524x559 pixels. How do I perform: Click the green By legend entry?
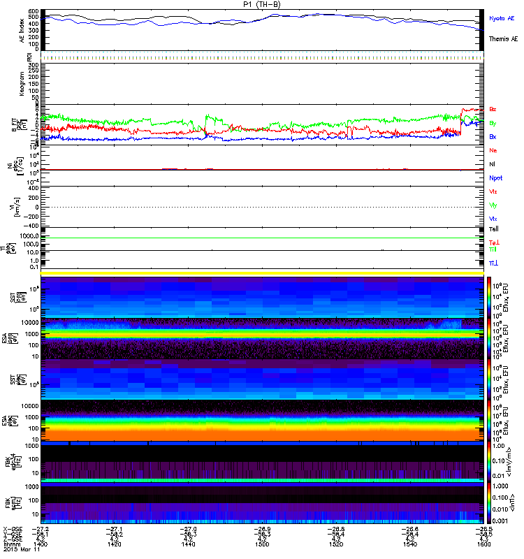(x=493, y=123)
